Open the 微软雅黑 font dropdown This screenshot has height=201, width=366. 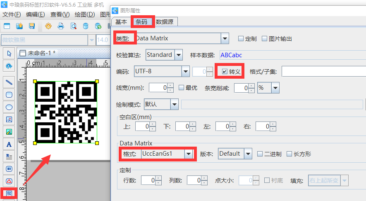pyautogui.click(x=91, y=40)
